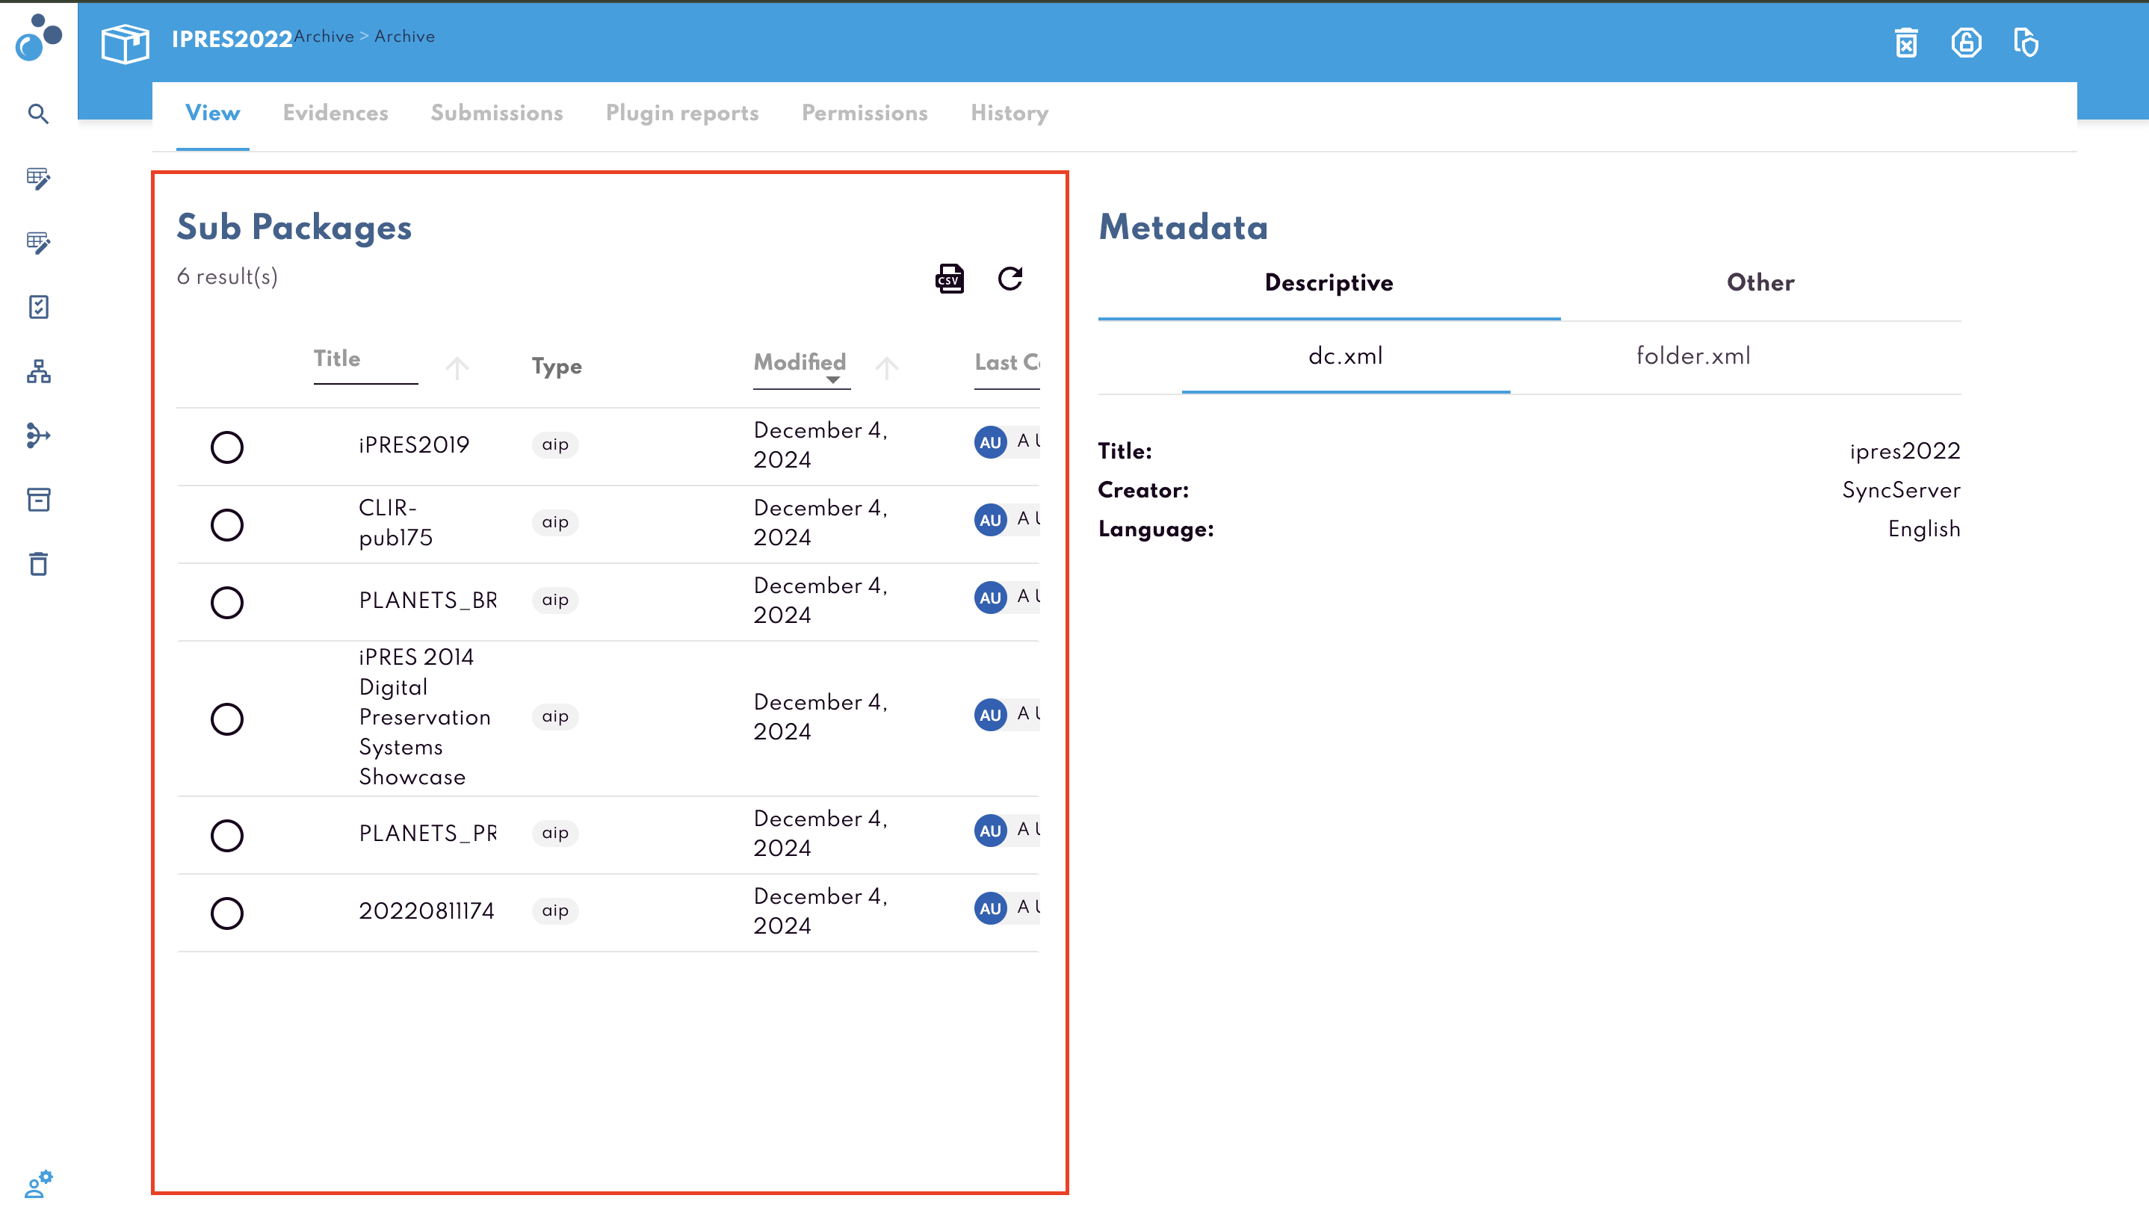Click the AU avatar in the iPRES2019 row

pos(991,441)
